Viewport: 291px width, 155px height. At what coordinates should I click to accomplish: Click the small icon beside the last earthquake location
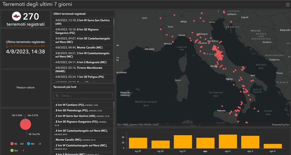click(8, 46)
